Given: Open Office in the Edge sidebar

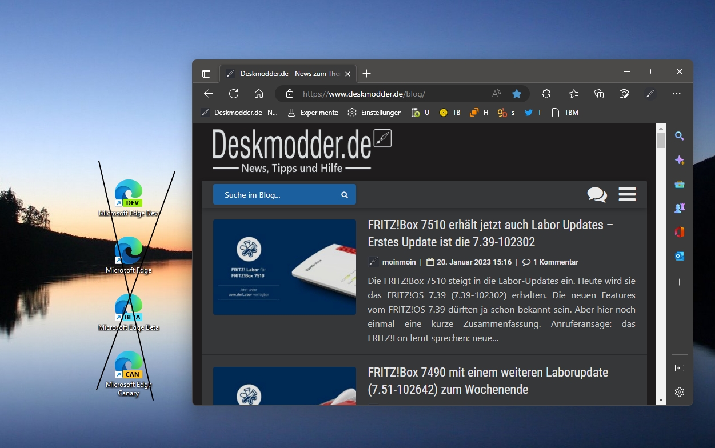Looking at the screenshot, I should coord(680,232).
